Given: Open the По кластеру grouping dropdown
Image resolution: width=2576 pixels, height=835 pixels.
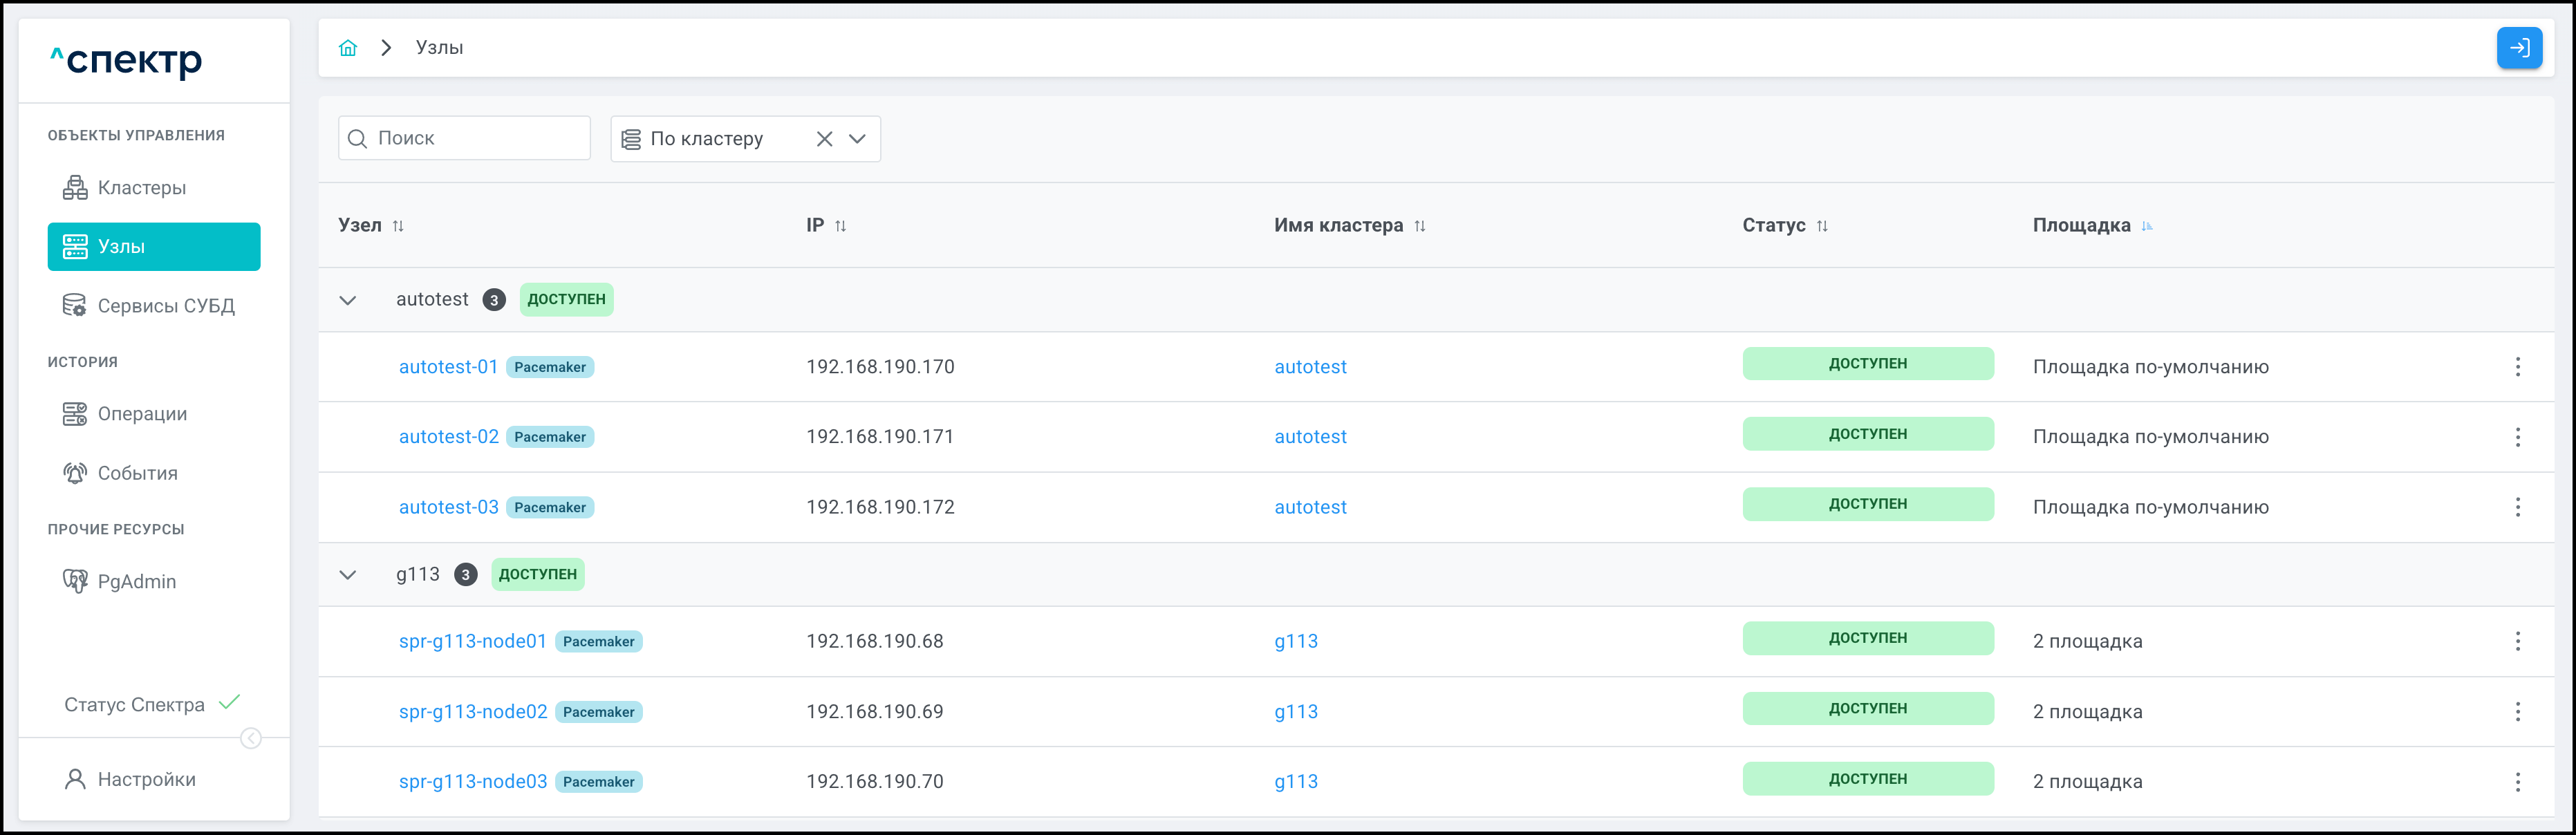Looking at the screenshot, I should (x=857, y=139).
